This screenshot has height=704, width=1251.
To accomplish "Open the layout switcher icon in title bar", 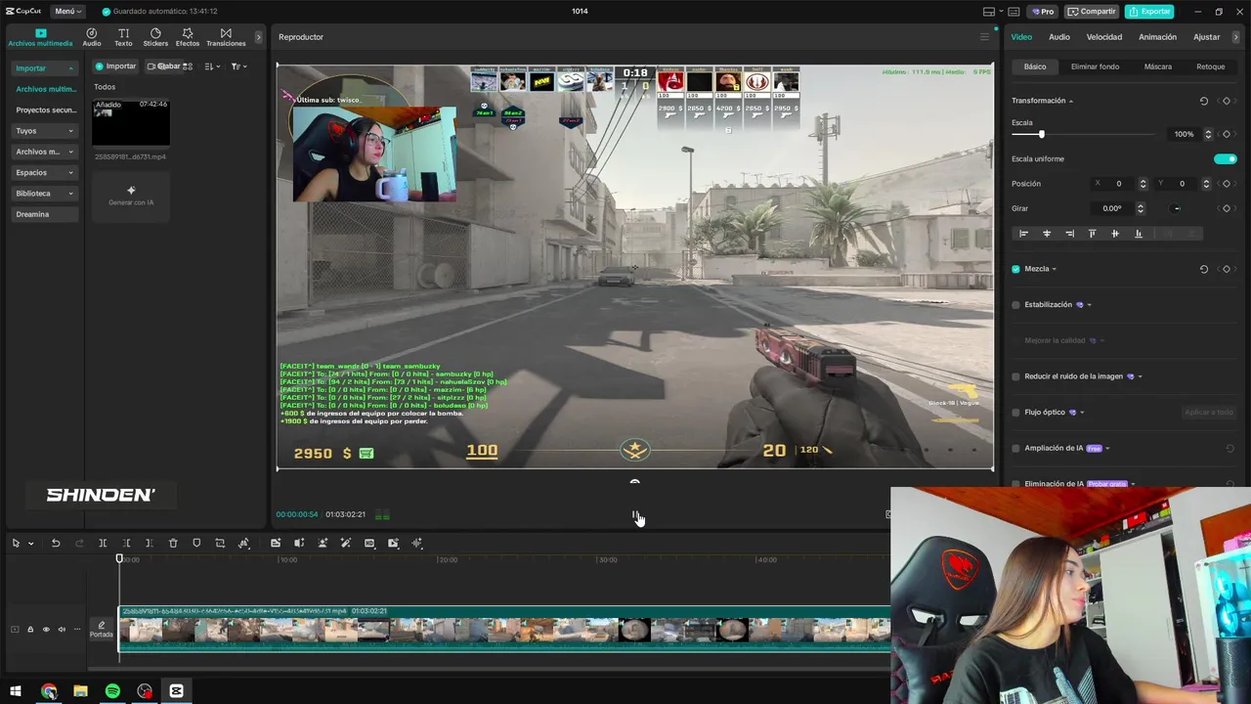I will [989, 12].
